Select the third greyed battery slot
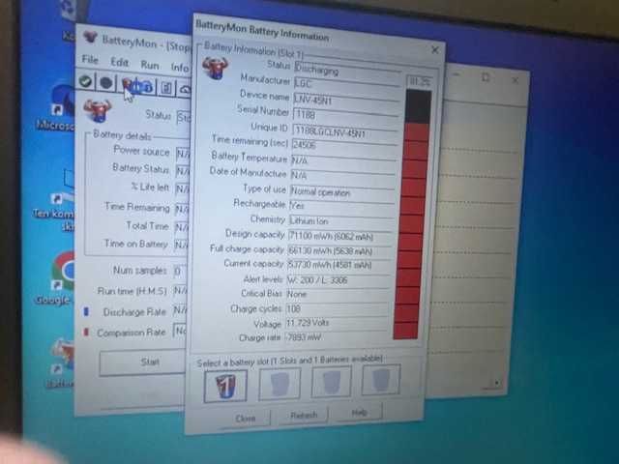This screenshot has height=464, width=619. [x=331, y=381]
